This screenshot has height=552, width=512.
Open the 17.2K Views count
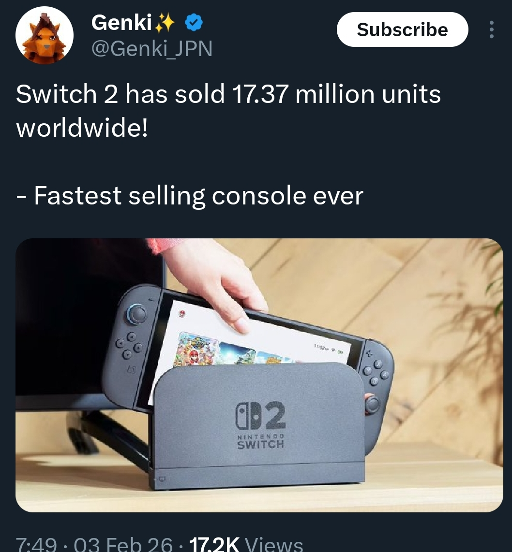tap(246, 544)
